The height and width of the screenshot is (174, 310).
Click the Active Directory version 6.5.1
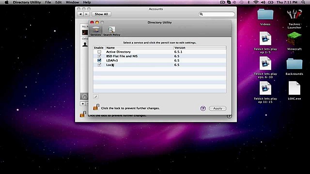click(x=178, y=52)
